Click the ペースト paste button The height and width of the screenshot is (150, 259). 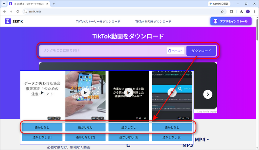click(175, 51)
